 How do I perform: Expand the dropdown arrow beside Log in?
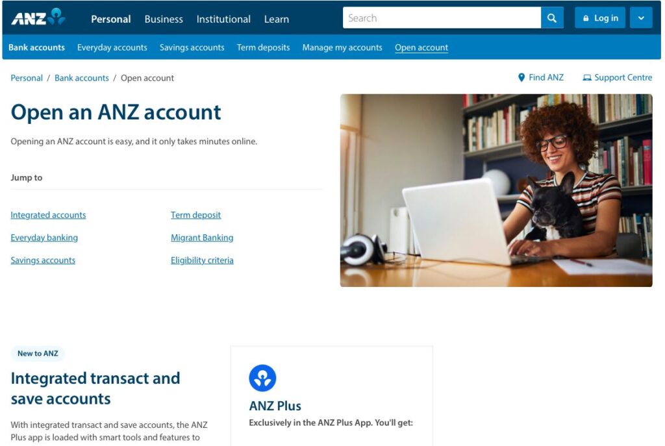(x=641, y=18)
